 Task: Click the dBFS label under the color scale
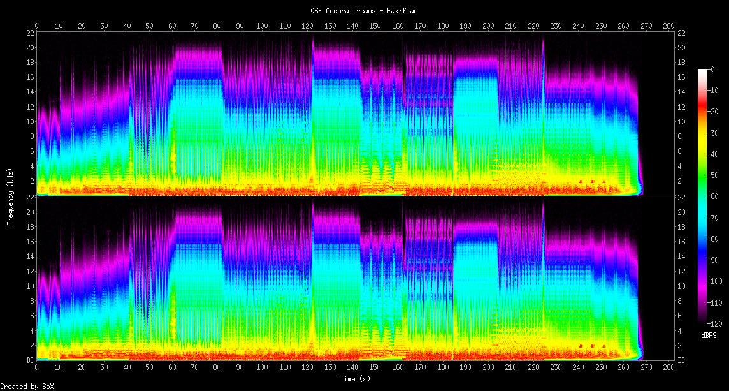[709, 335]
